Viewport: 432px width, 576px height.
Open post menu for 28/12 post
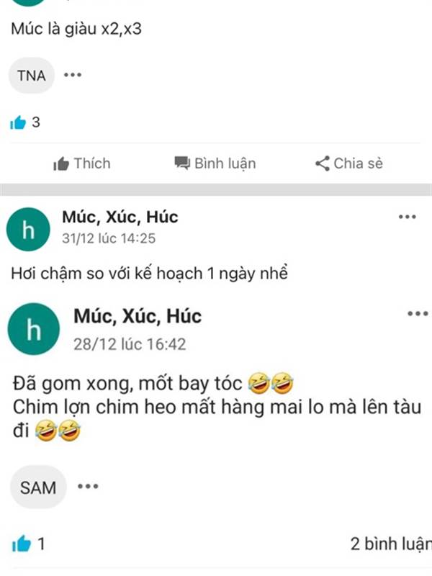click(x=418, y=314)
